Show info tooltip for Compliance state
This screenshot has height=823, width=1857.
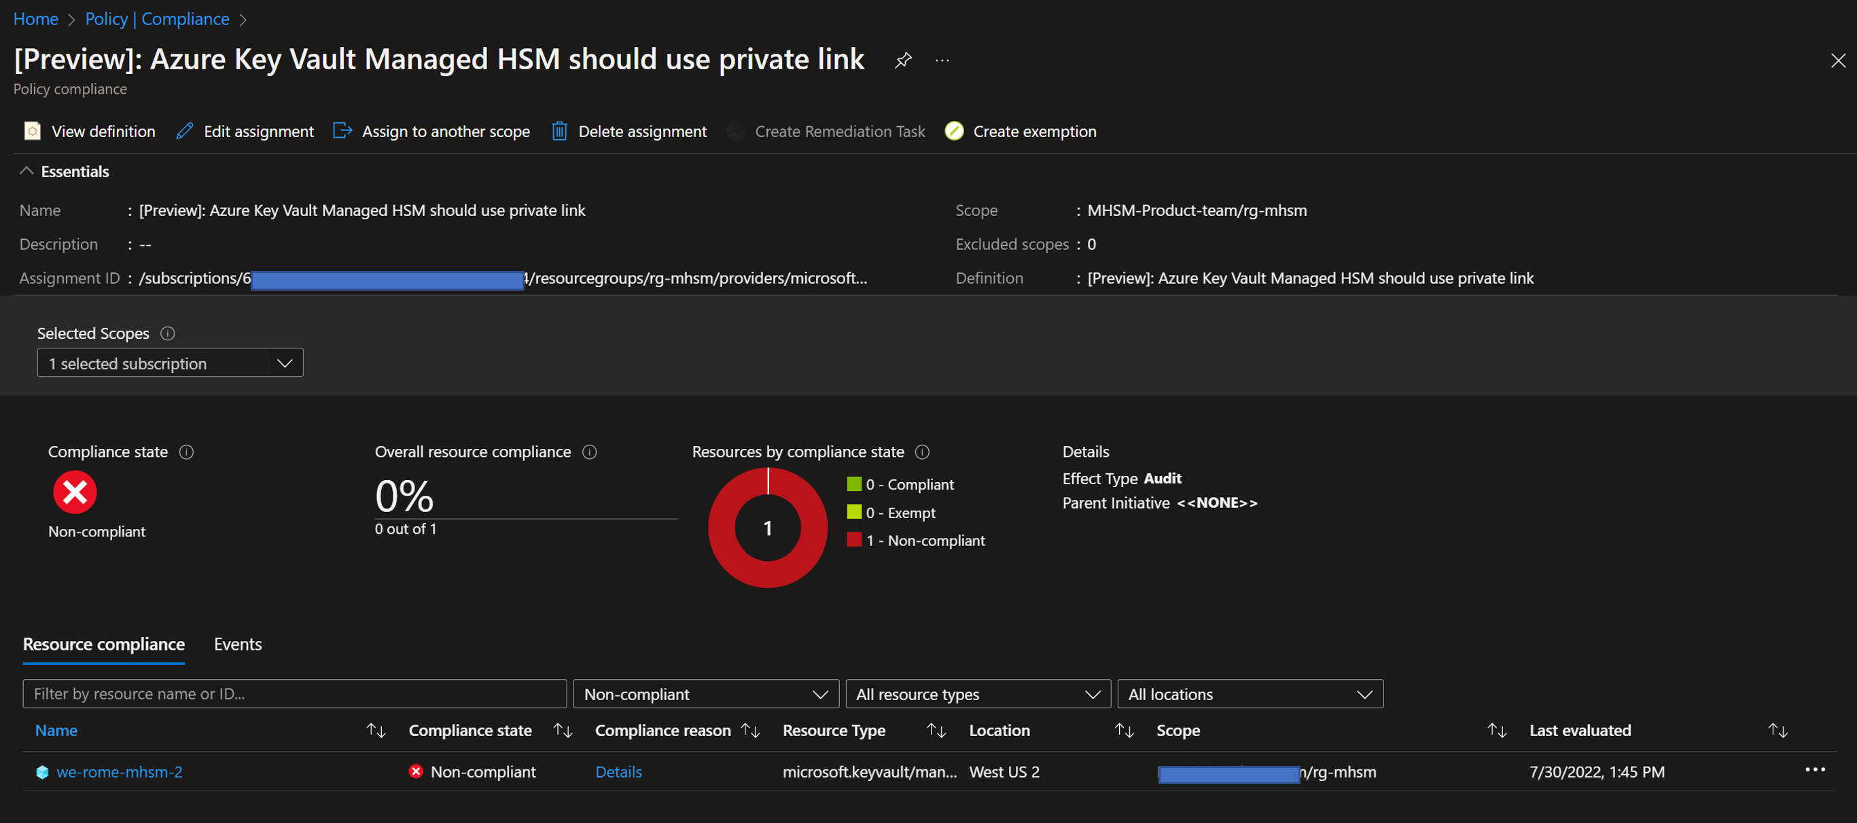coord(187,452)
